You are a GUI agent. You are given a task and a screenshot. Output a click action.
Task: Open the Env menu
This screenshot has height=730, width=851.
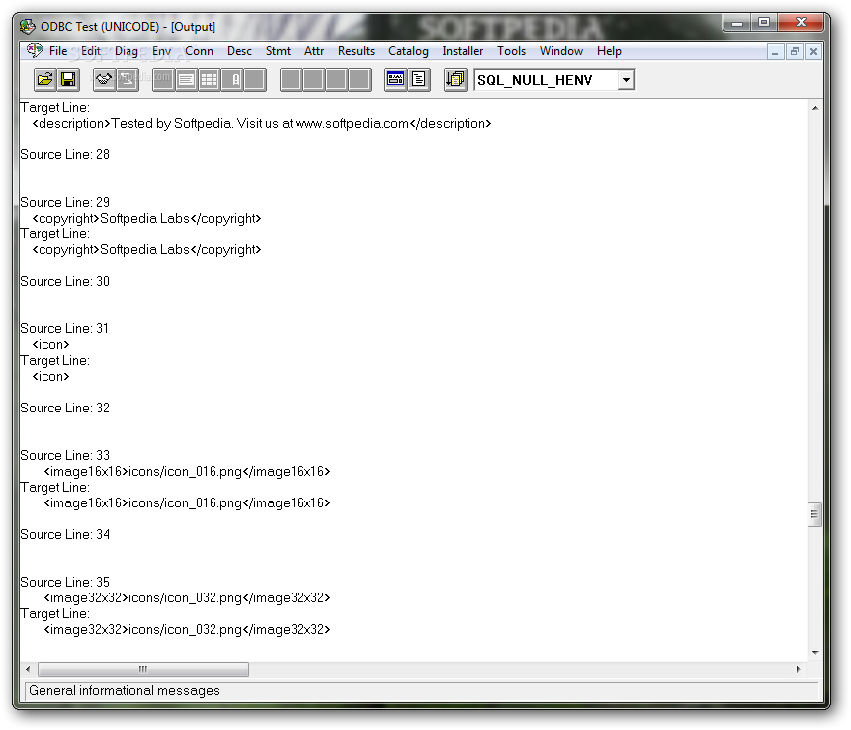162,51
